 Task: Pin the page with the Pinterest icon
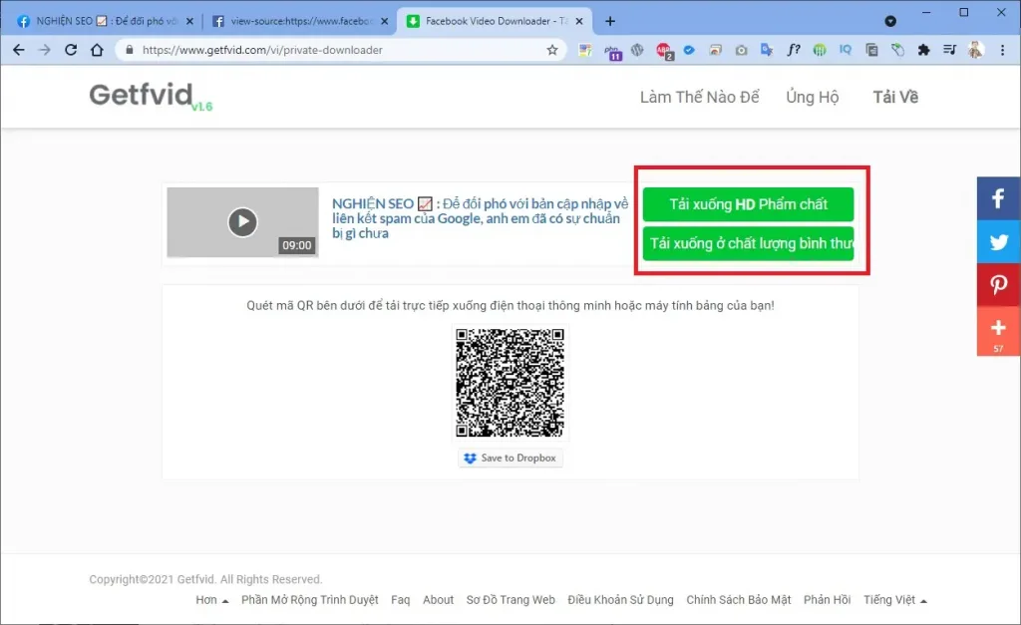click(998, 285)
